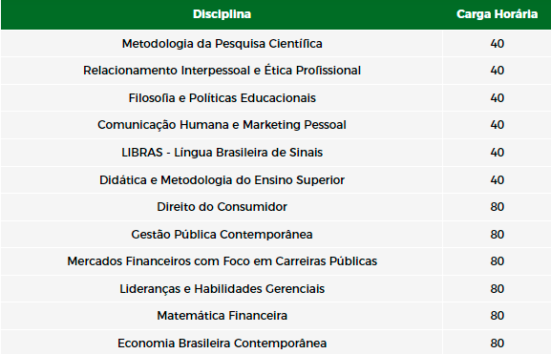The width and height of the screenshot is (551, 354).
Task: Click the 80 value beside Gestão Pública Contemporânea
Action: click(498, 234)
